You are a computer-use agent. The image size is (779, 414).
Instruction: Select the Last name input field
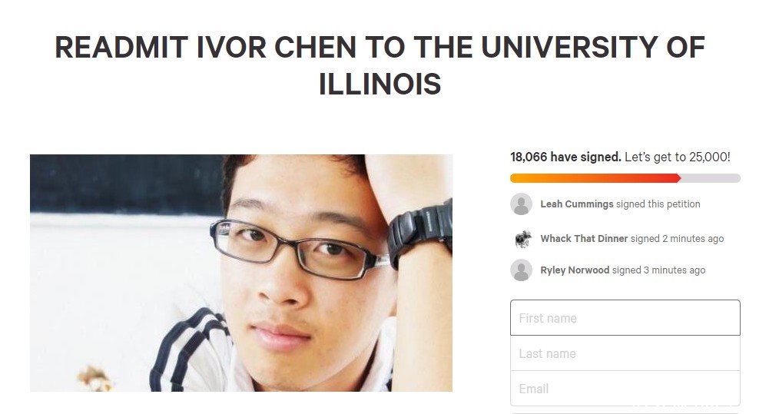tap(625, 353)
